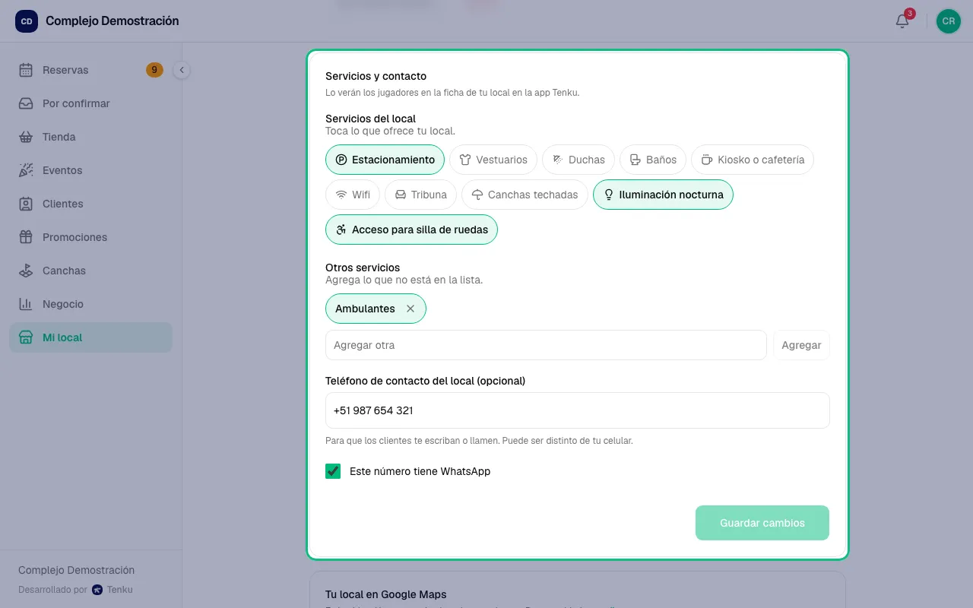Toggle Acceso para silla de ruedas
This screenshot has width=973, height=608.
(411, 230)
